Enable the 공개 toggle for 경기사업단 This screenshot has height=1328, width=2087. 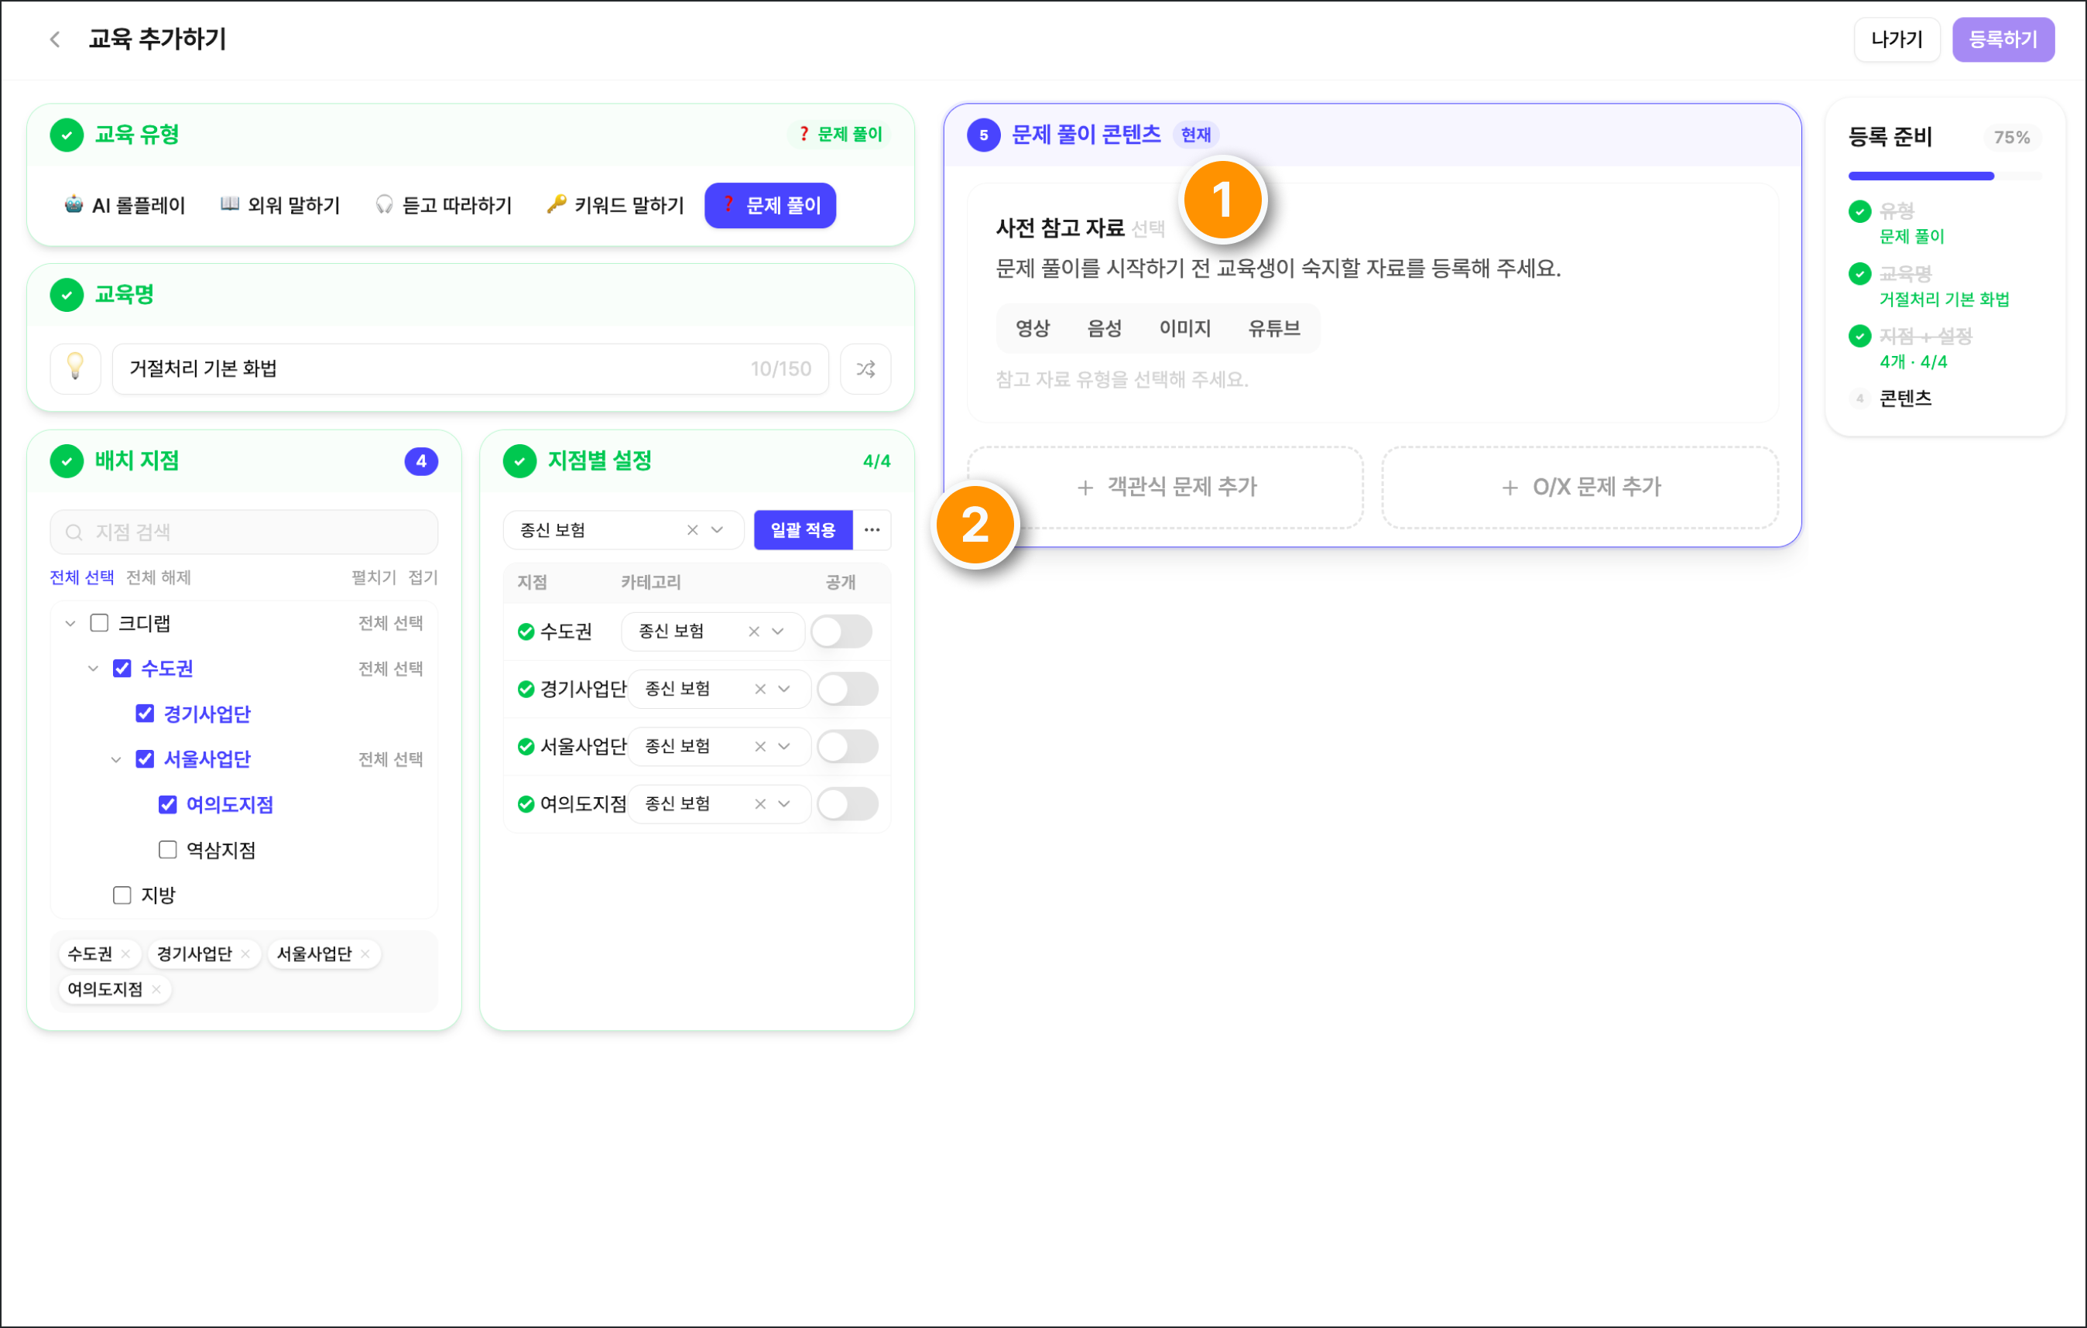pos(847,688)
